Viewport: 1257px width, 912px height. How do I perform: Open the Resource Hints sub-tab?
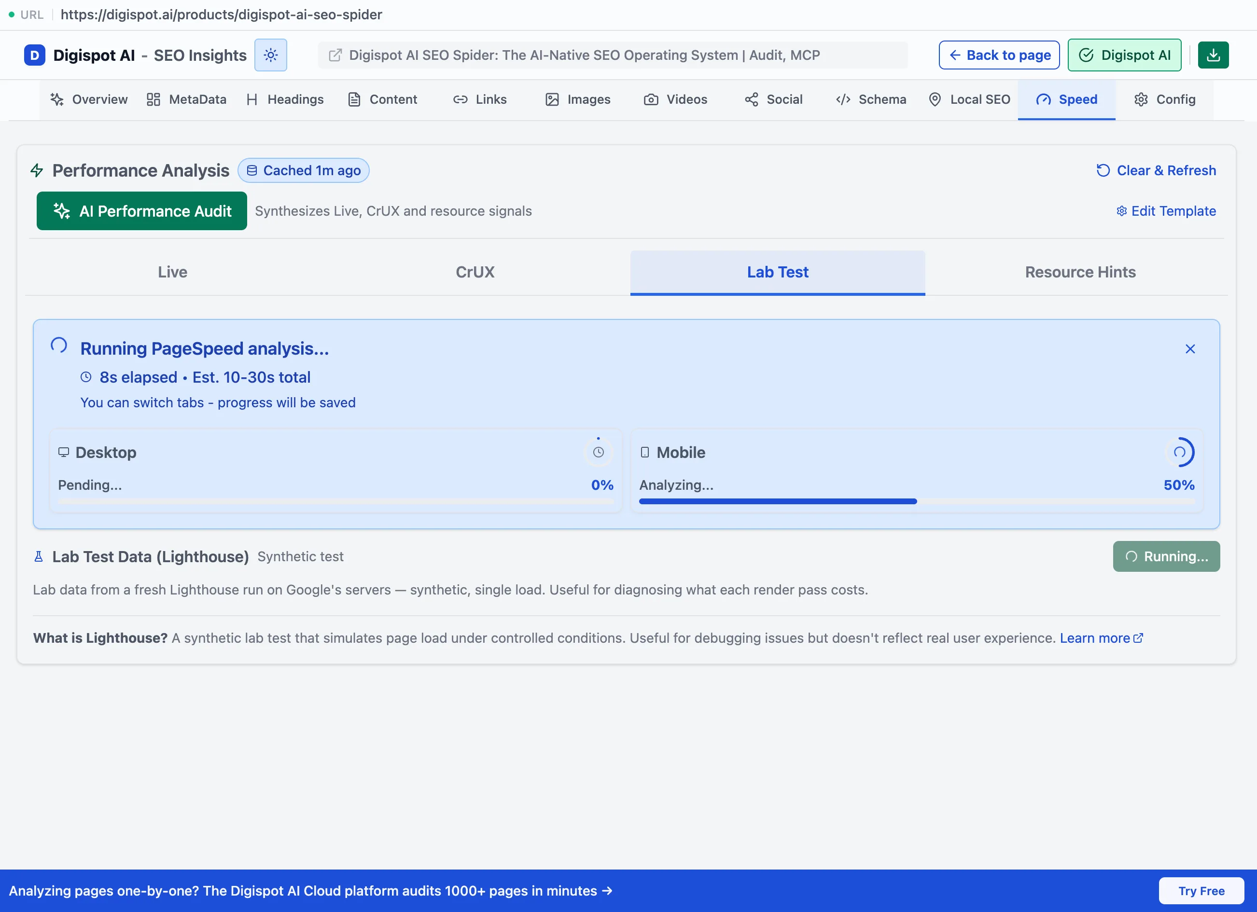coord(1080,272)
